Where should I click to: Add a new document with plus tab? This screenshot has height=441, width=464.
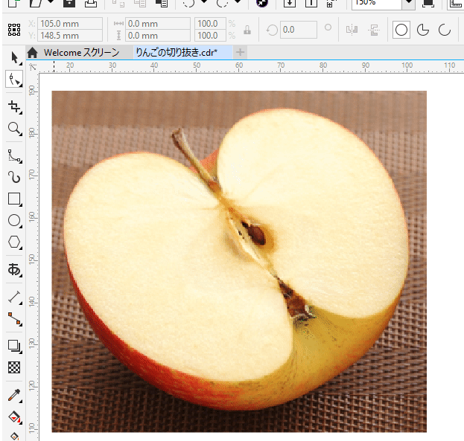(241, 52)
